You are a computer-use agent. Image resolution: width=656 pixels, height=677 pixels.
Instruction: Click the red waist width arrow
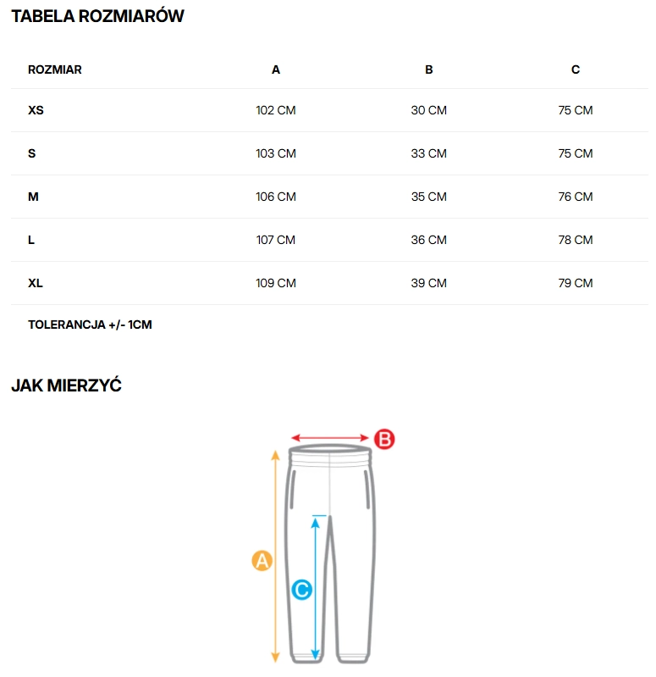pyautogui.click(x=330, y=439)
